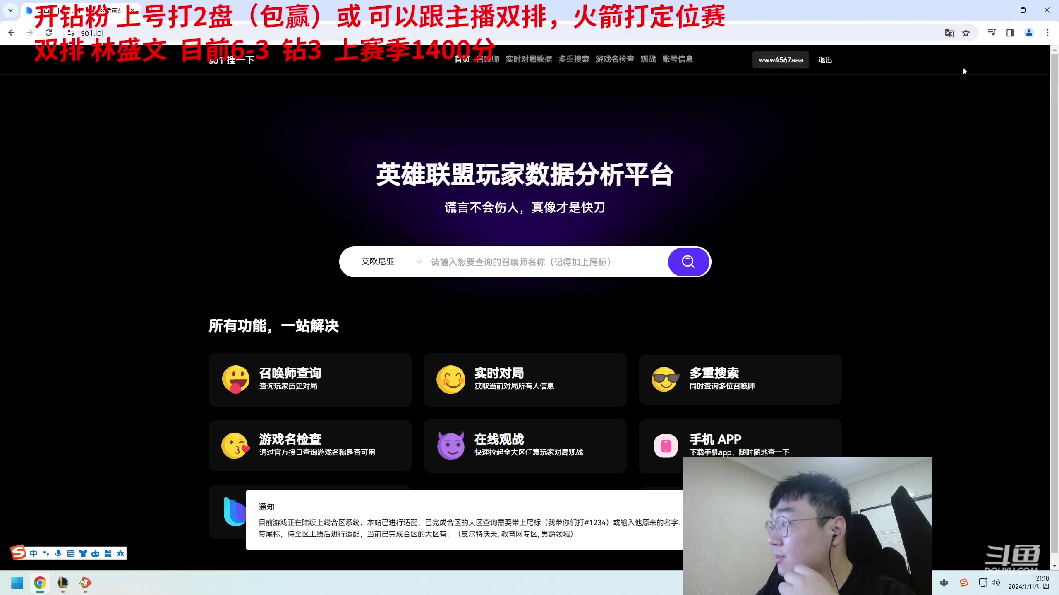
Task: Bookmark this page with the star icon
Action: coord(966,33)
